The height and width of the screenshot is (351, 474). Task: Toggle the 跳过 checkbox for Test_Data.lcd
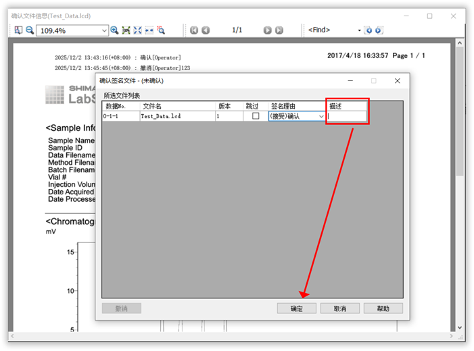click(256, 116)
